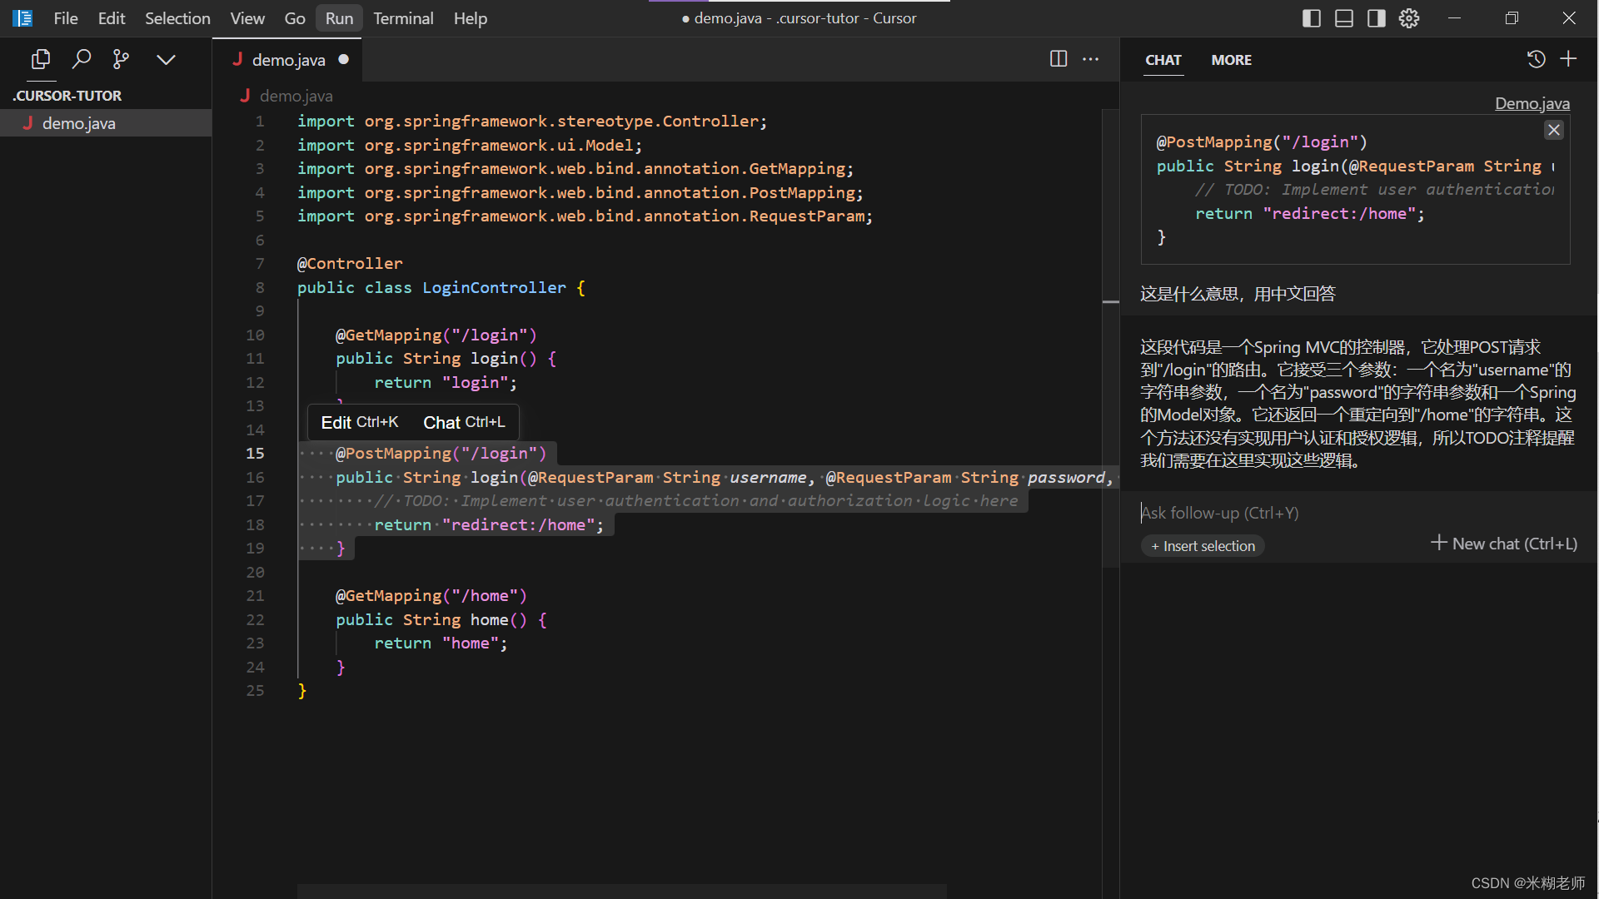The image size is (1599, 899).
Task: Expand additional sidebar views chevron
Action: coord(166,59)
